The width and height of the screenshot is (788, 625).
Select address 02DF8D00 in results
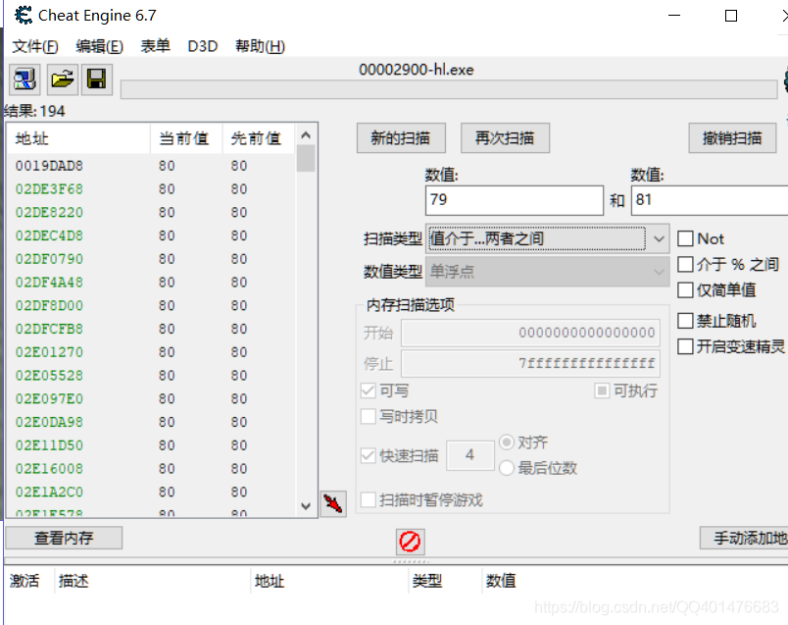[49, 305]
